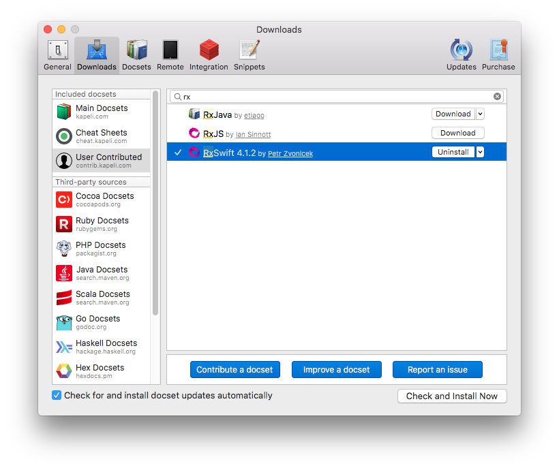This screenshot has height=470, width=559.
Task: Select Java Docsets red cup icon
Action: point(64,273)
